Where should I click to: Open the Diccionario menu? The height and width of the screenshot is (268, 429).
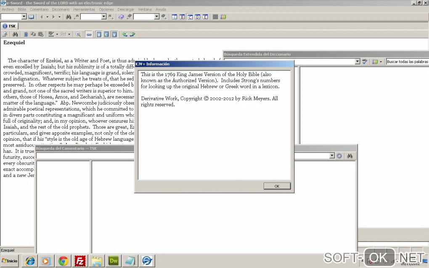[61, 9]
